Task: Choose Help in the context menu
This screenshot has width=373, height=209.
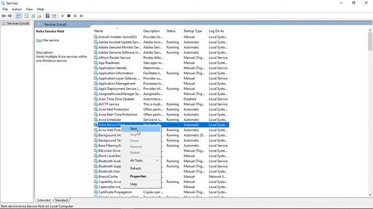Action: pyautogui.click(x=141, y=184)
